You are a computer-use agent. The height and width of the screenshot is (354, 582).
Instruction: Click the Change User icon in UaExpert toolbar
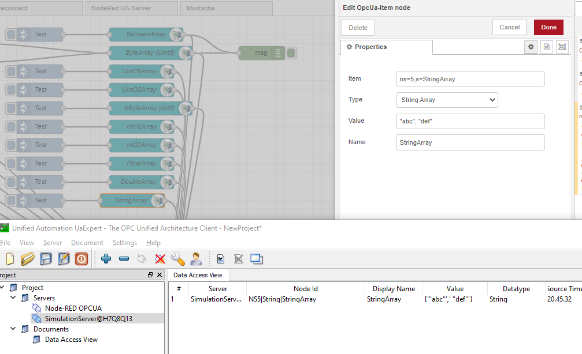196,258
